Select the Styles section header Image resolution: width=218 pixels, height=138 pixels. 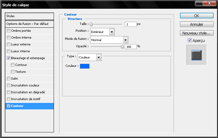[x=29, y=16]
